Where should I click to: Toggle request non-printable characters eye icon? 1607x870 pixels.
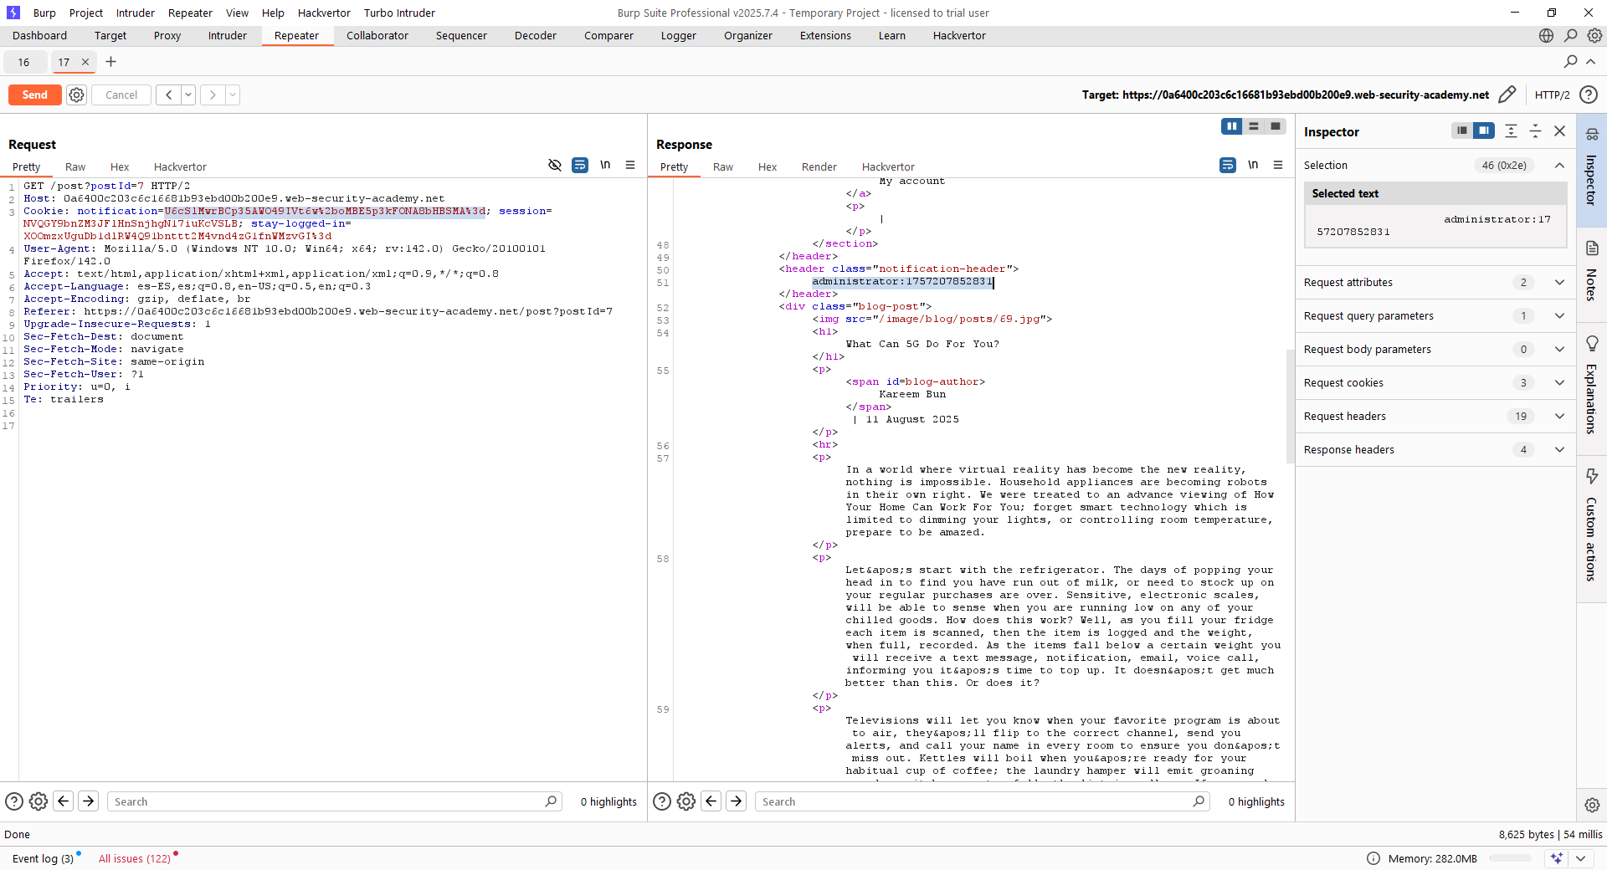pyautogui.click(x=554, y=166)
